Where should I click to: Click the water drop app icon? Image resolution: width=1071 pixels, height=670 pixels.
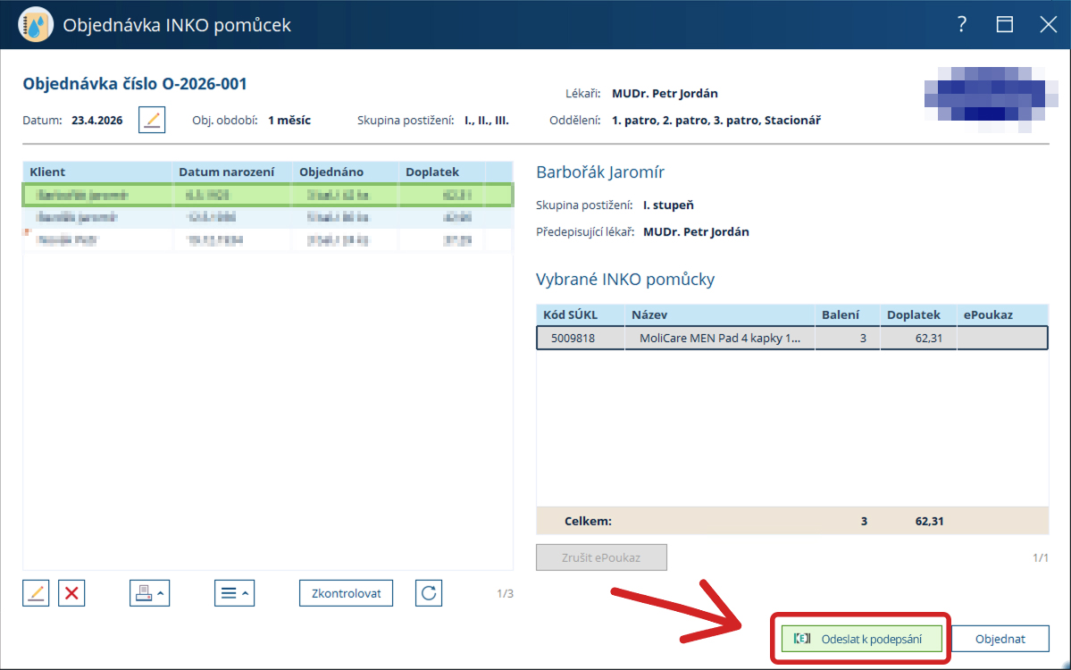tap(36, 25)
